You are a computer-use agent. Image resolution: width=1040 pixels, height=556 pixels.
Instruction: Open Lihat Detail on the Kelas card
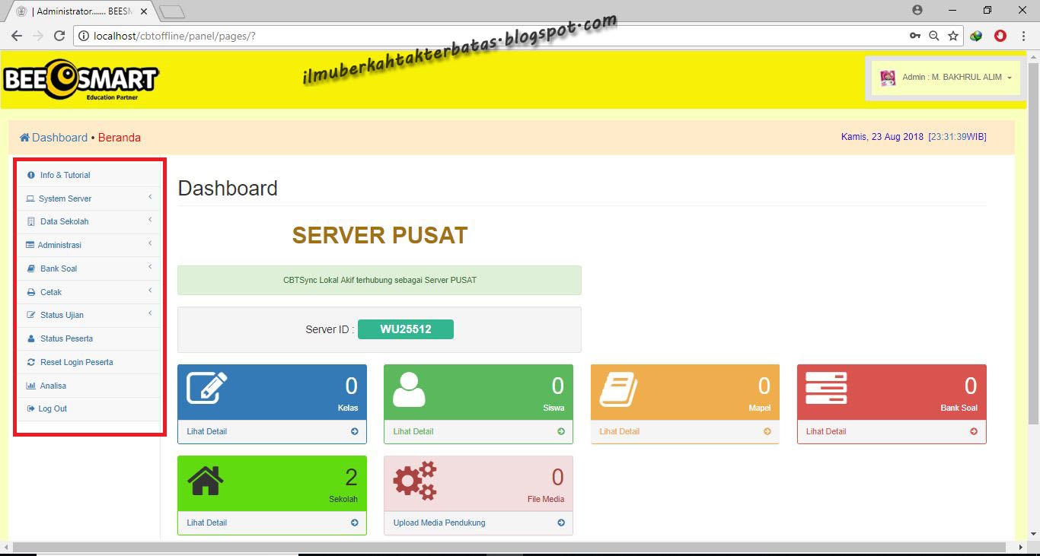pos(206,431)
